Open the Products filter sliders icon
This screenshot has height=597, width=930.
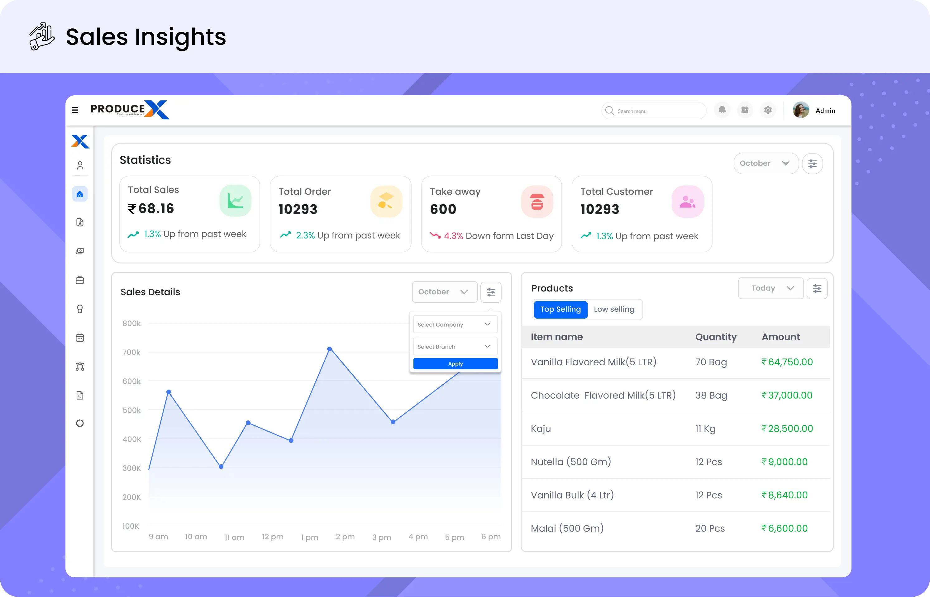click(817, 288)
